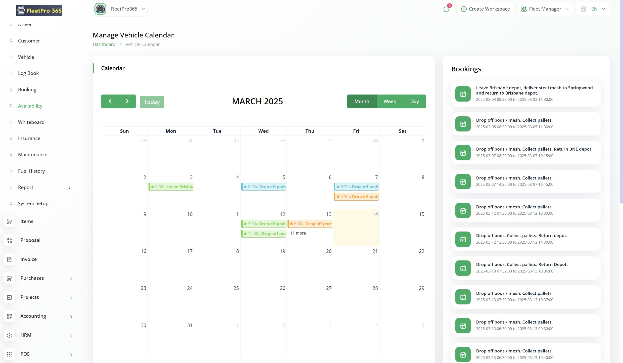
Task: Expand the POS submenu chevron
Action: tap(71, 355)
